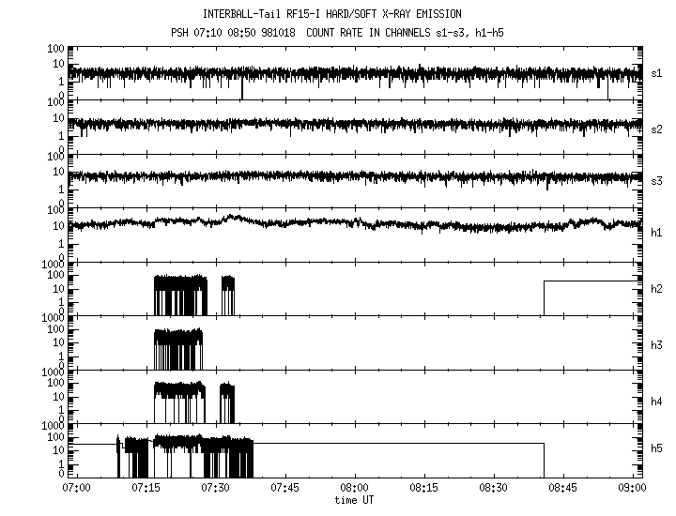Screen dimensions: 676x516
Task: Click the h3 burst block near 07:20
Action: pyautogui.click(x=178, y=349)
